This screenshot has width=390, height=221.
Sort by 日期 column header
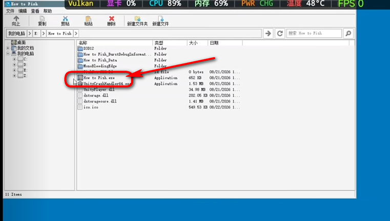coord(225,43)
